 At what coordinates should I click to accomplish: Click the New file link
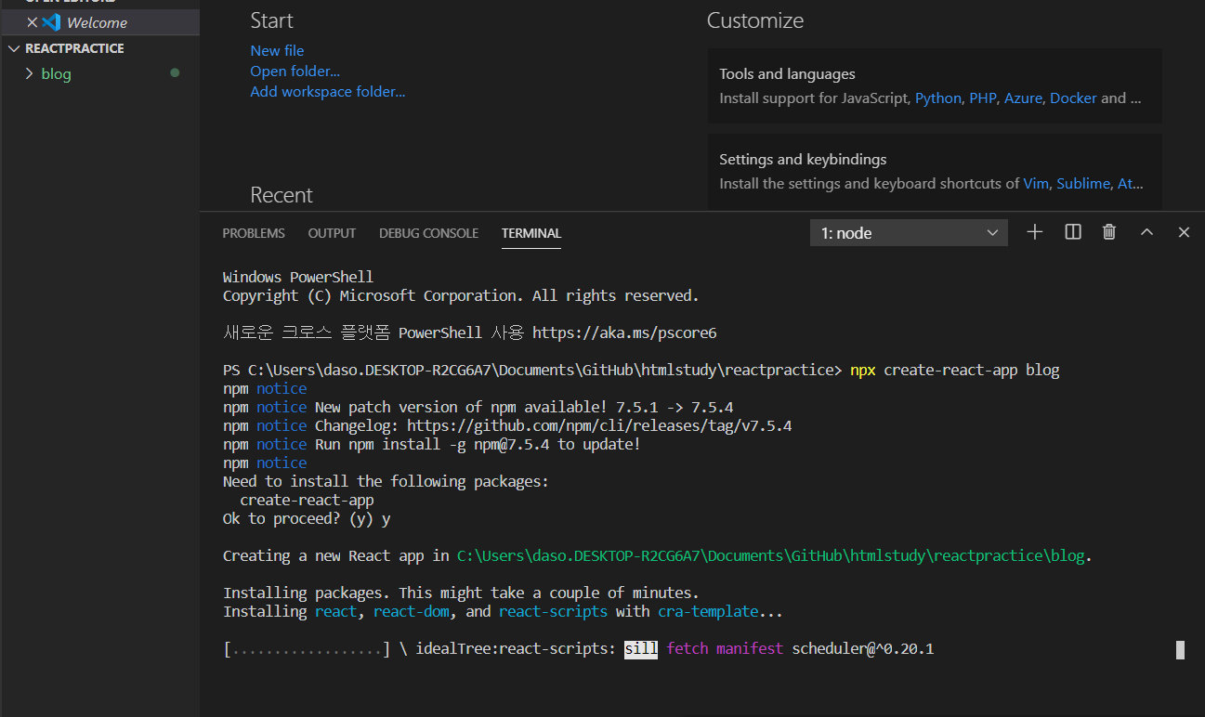pyautogui.click(x=277, y=50)
